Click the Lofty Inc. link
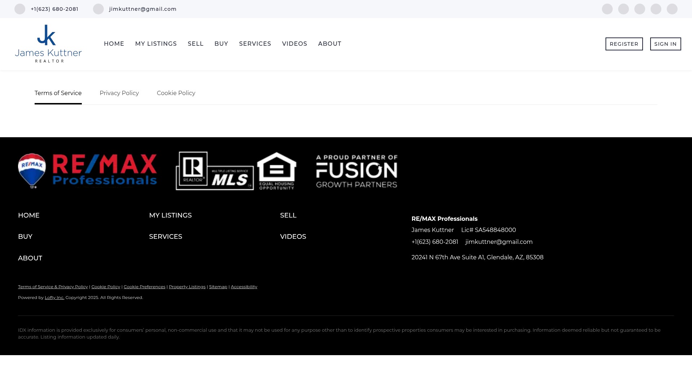This screenshot has width=692, height=389. coord(54,298)
